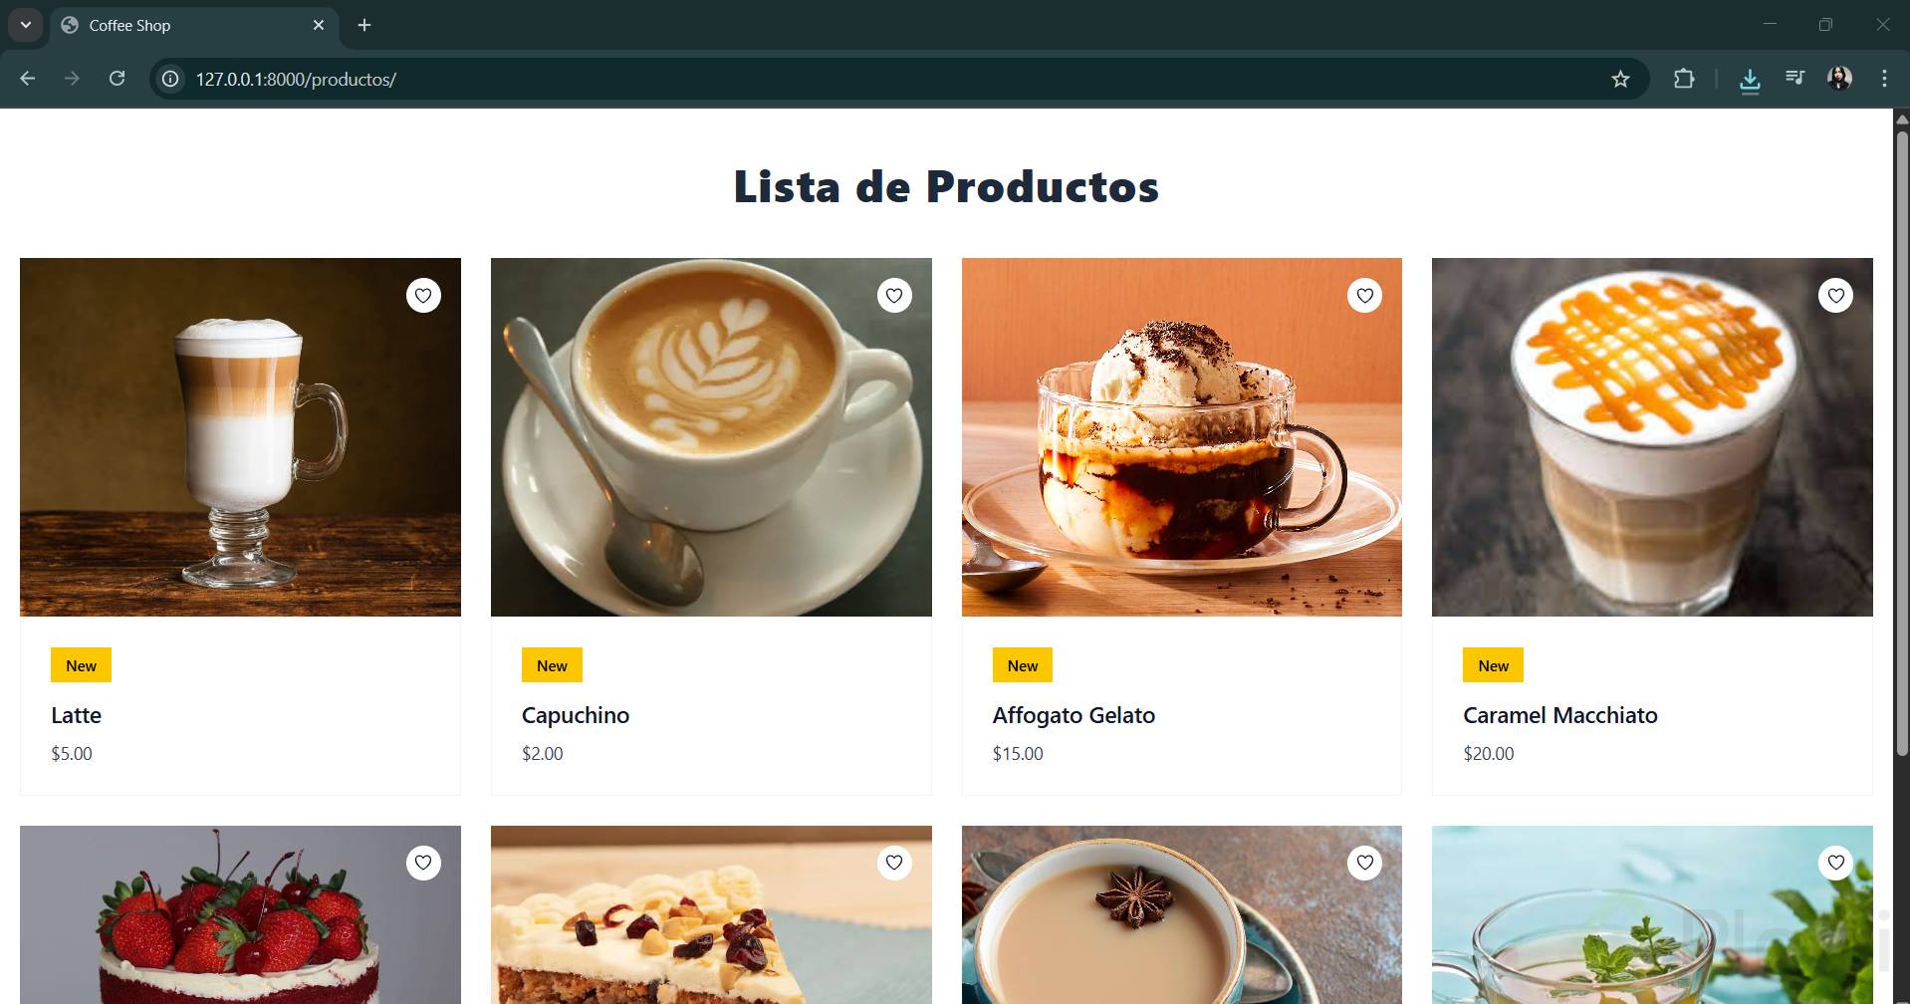Open the browser downloads icon

pyautogui.click(x=1750, y=80)
